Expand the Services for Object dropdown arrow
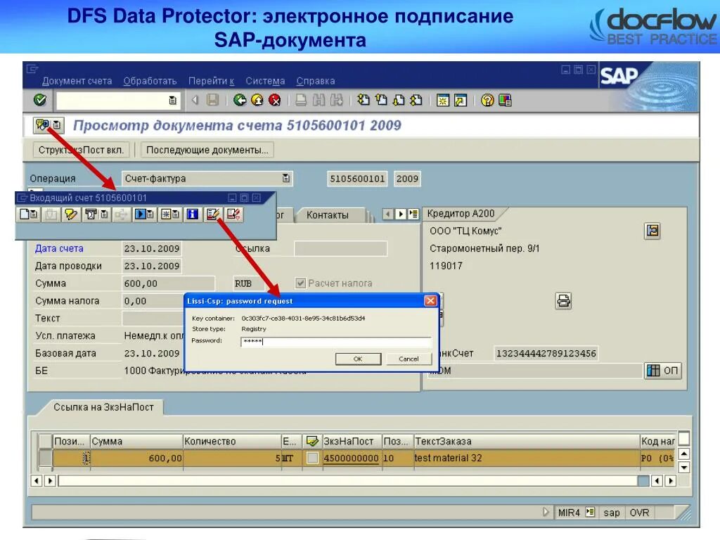Image resolution: width=720 pixels, height=540 pixels. pos(56,124)
